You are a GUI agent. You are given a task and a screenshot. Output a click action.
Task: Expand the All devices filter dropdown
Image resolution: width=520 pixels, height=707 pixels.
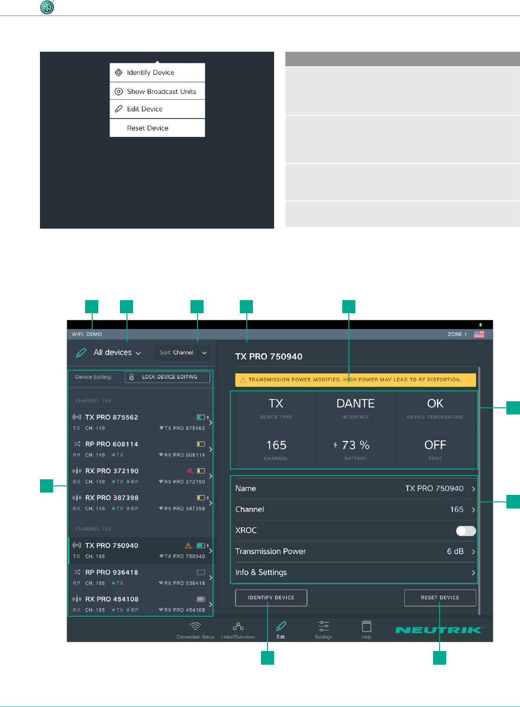point(117,352)
